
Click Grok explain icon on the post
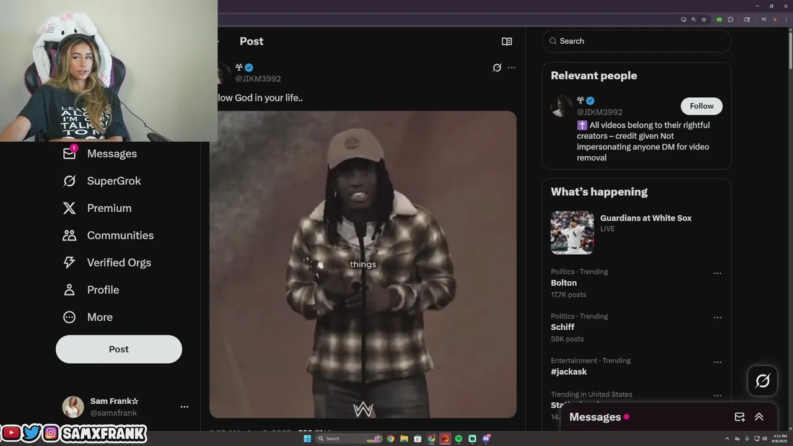point(497,68)
